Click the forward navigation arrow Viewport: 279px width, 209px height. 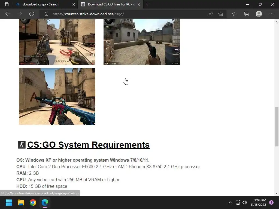point(20,14)
